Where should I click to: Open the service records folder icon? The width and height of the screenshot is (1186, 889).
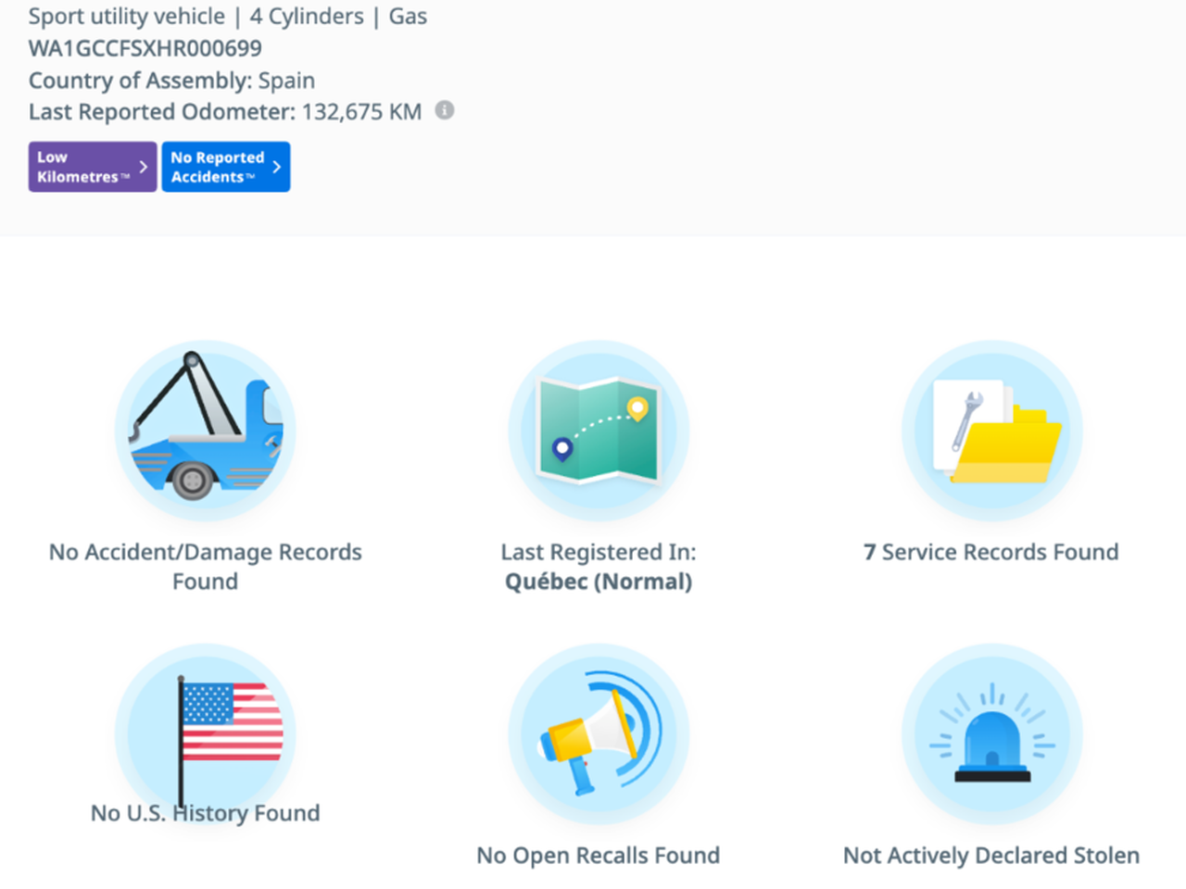991,431
